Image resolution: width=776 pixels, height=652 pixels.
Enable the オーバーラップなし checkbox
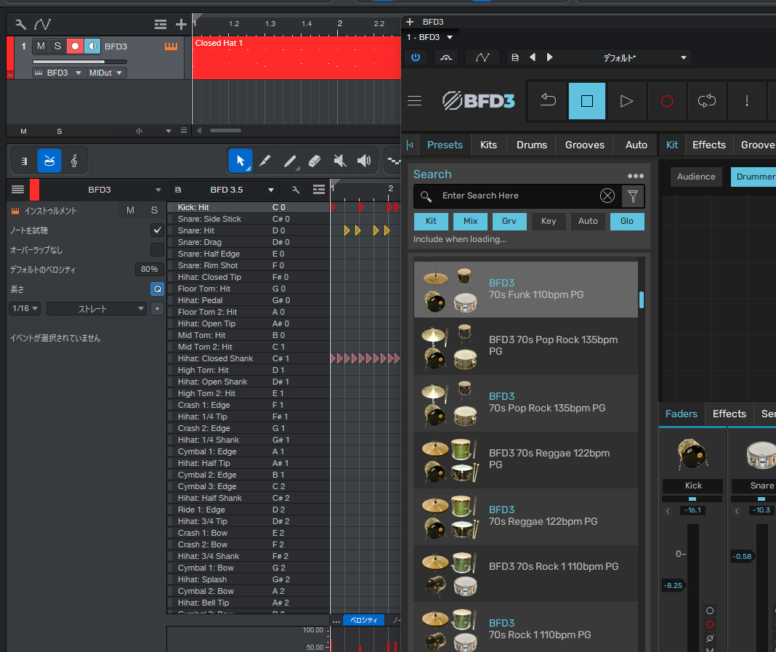(x=157, y=249)
